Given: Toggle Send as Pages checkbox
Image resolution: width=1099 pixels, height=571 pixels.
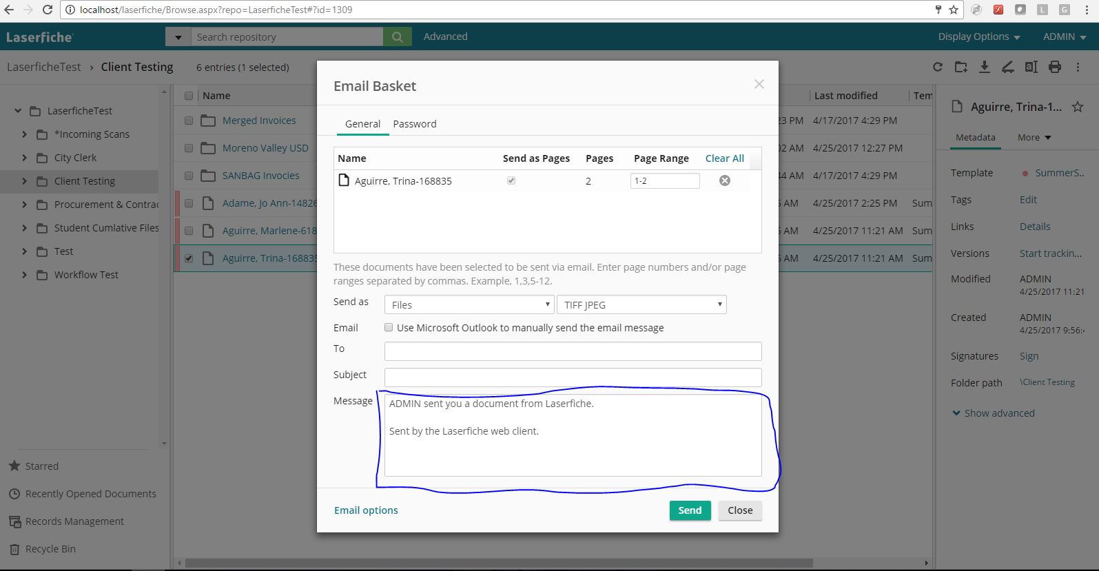Looking at the screenshot, I should point(511,180).
